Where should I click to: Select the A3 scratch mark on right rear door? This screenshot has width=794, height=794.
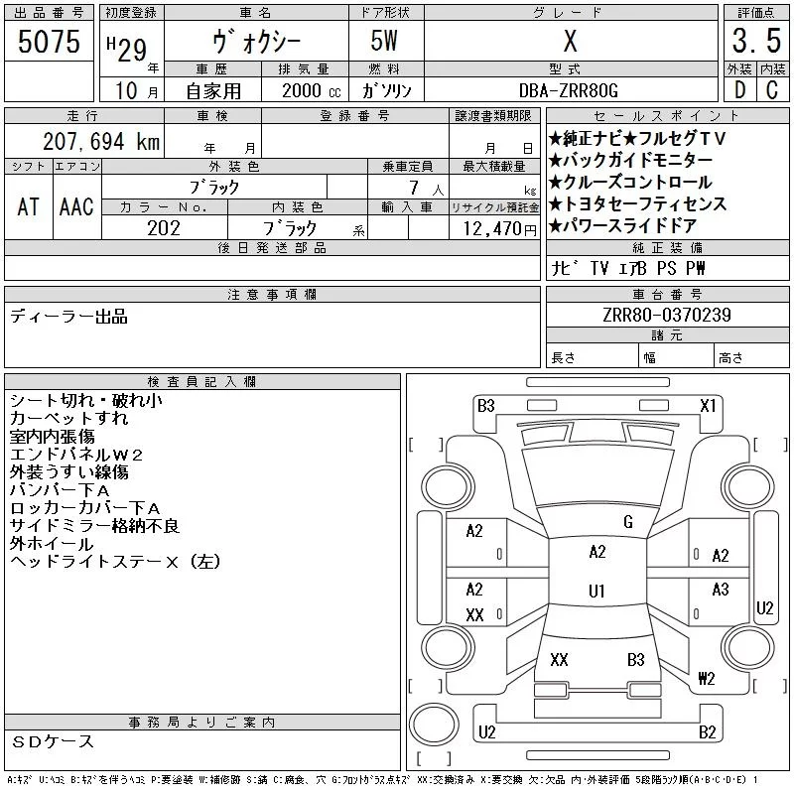pos(721,590)
